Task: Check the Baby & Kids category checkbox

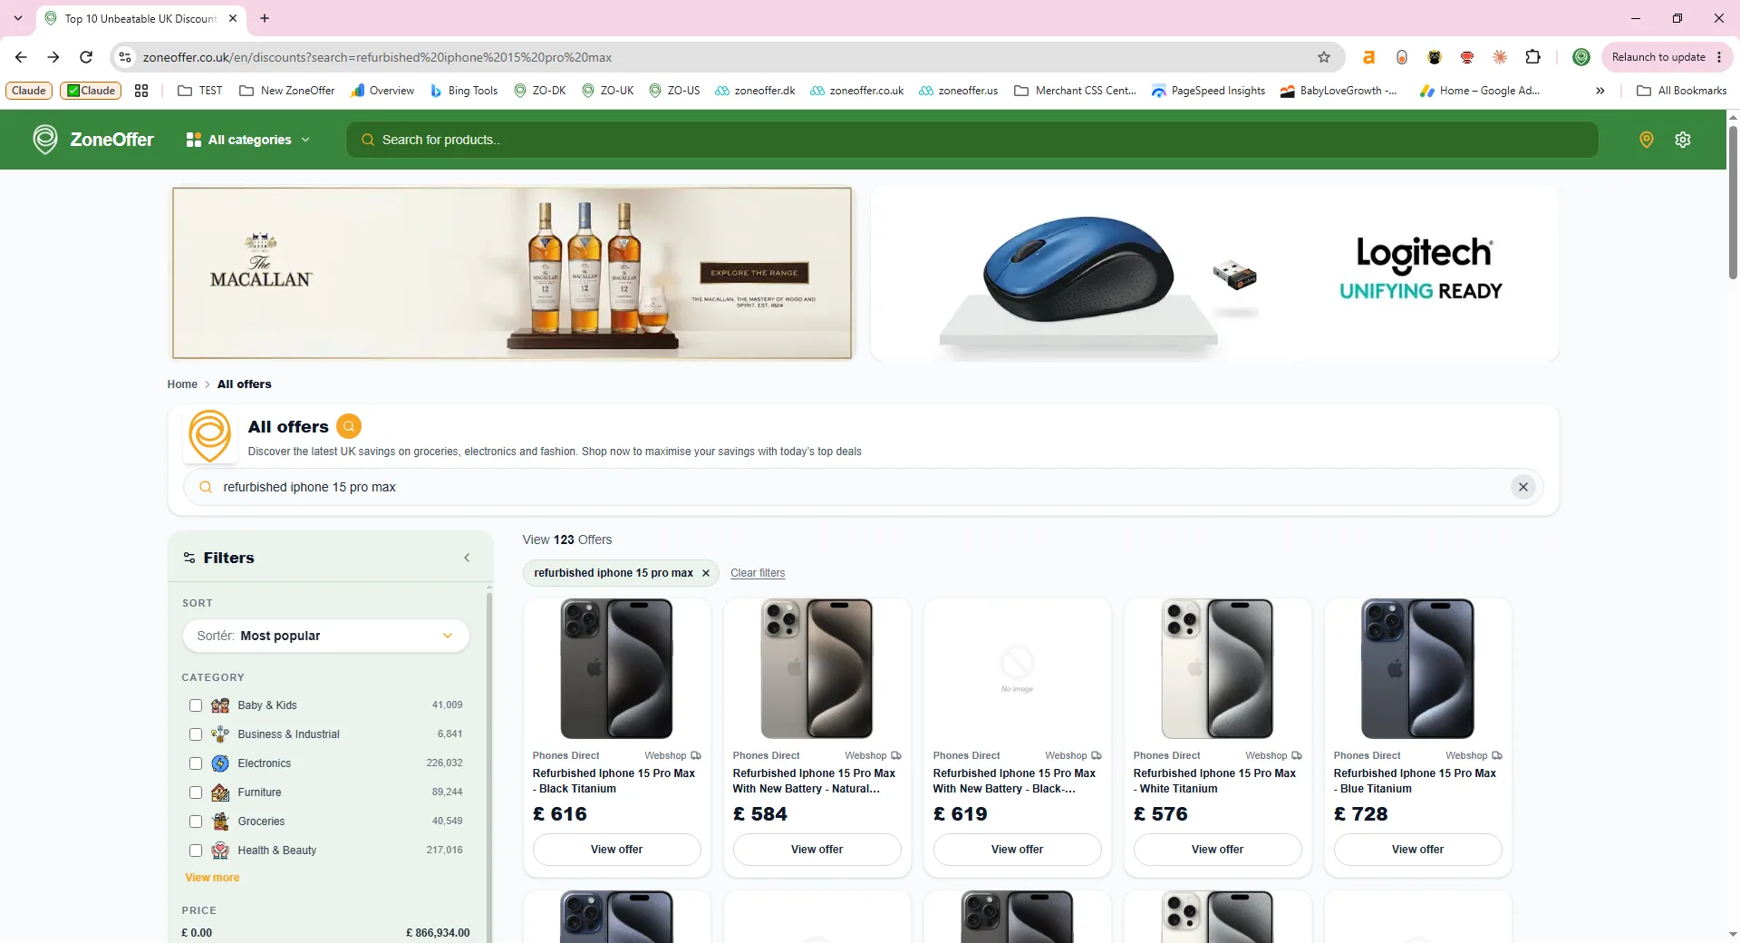Action: (x=196, y=705)
